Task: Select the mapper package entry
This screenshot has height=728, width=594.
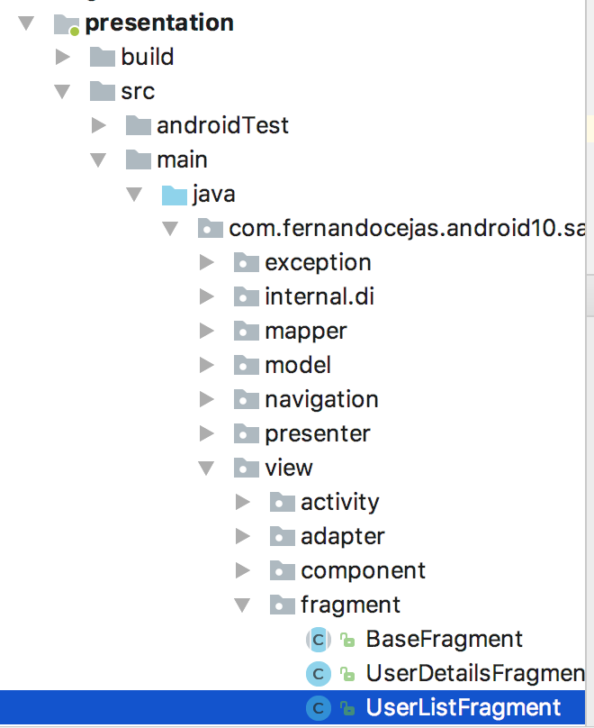Action: tap(305, 331)
